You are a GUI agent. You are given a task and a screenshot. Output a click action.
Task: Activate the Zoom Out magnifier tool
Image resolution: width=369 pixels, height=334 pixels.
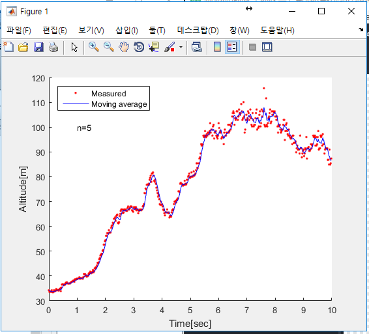coord(109,47)
